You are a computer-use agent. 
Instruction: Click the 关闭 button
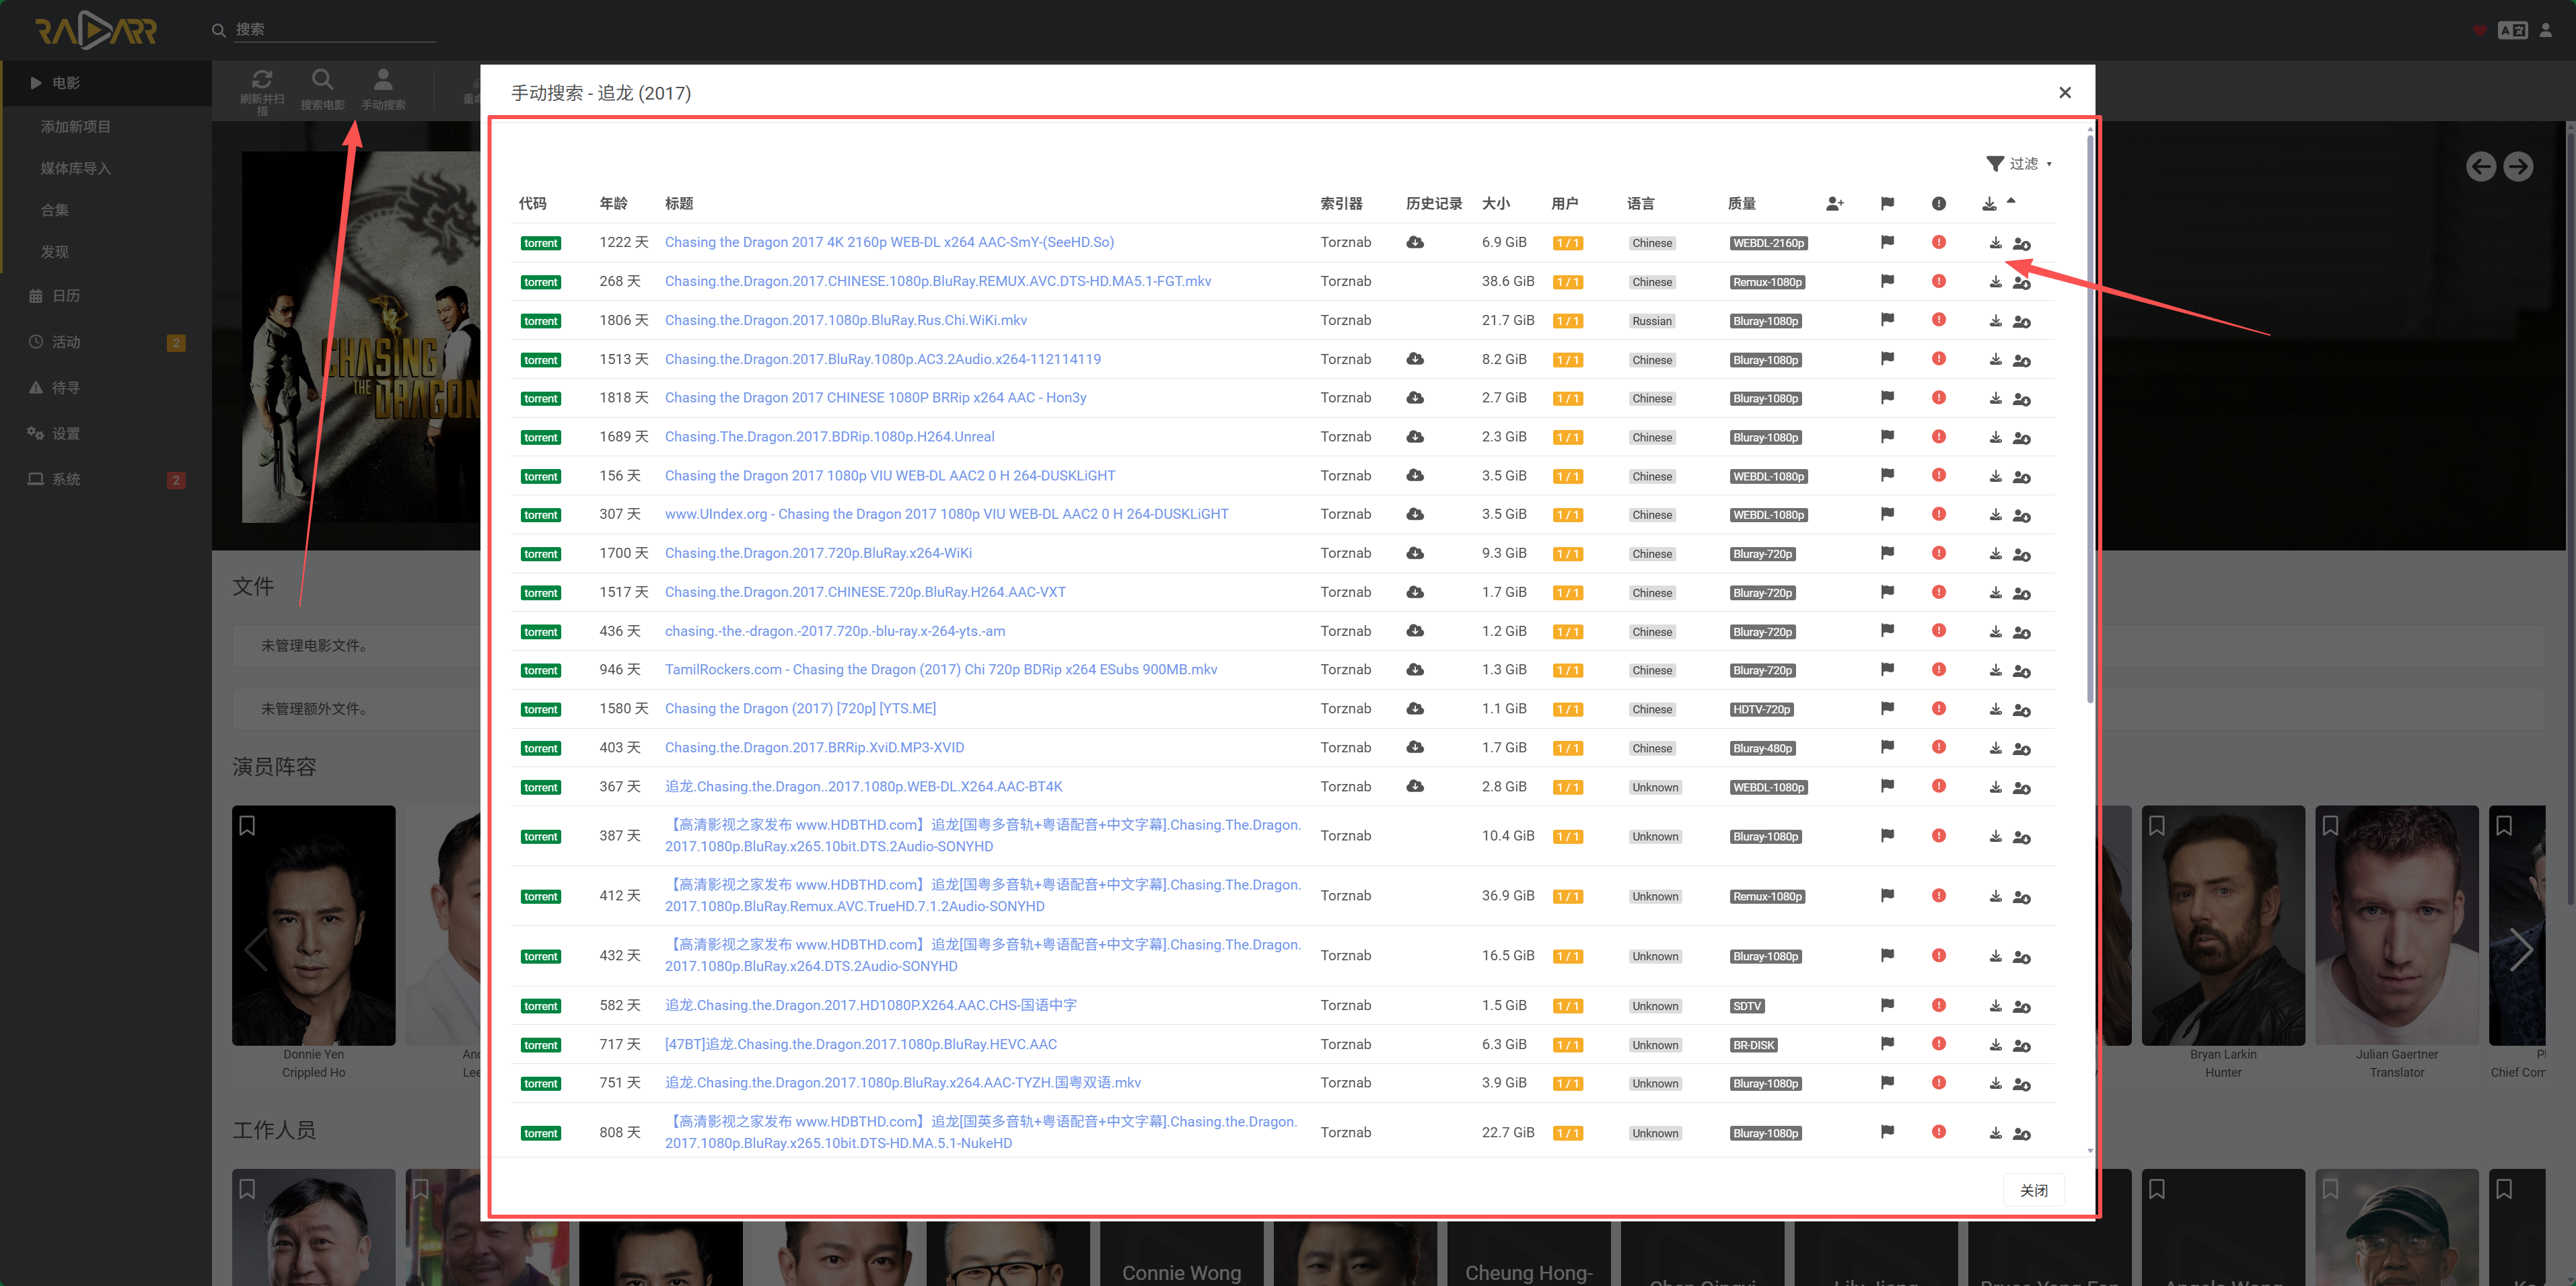(2033, 1190)
